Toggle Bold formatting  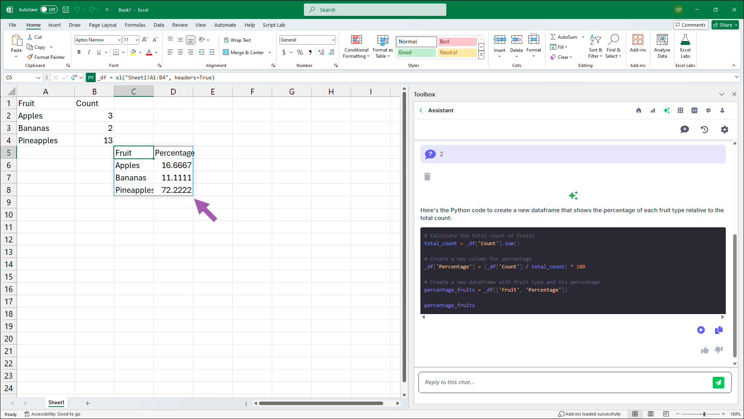tap(79, 52)
